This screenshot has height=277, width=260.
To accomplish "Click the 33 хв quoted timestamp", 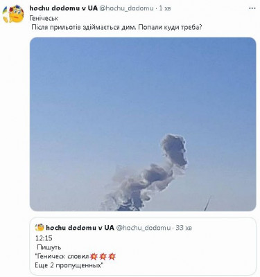I will 184,228.
